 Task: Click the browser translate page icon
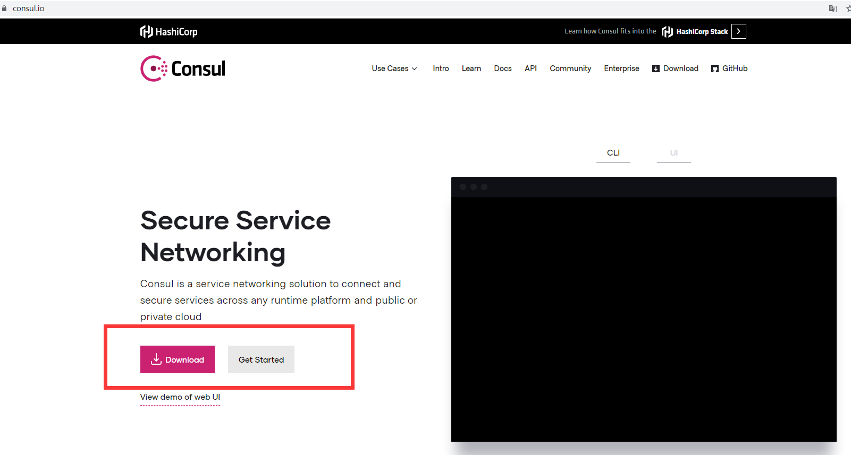(833, 8)
